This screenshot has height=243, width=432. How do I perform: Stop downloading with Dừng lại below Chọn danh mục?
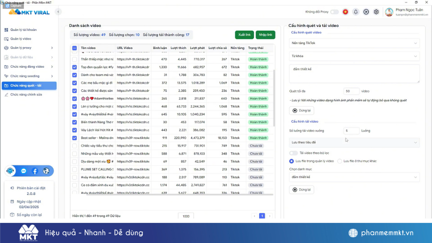[x=301, y=190]
